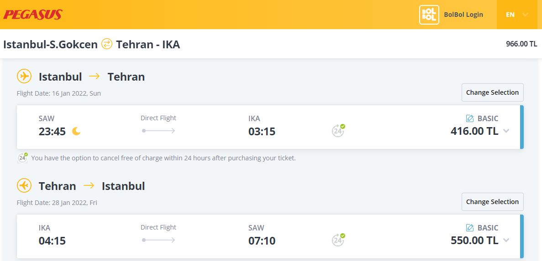
Task: Expand the 550.00 TL fare details chevron
Action: click(x=506, y=241)
